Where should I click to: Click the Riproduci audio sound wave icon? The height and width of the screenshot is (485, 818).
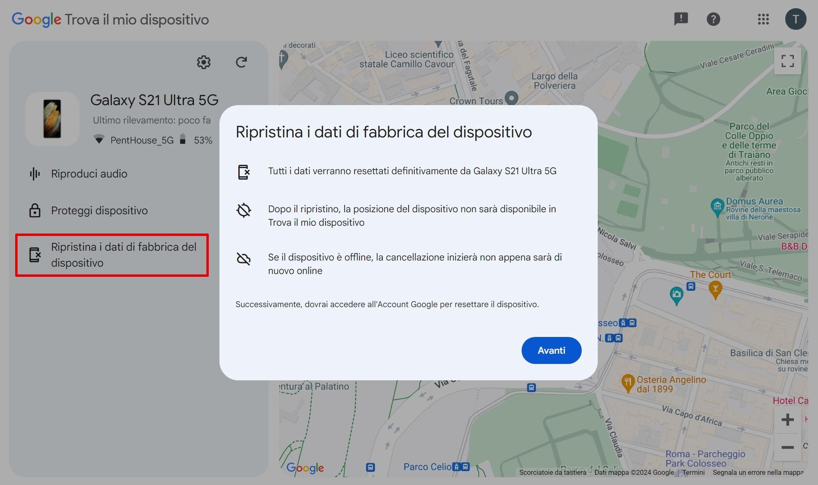[35, 174]
